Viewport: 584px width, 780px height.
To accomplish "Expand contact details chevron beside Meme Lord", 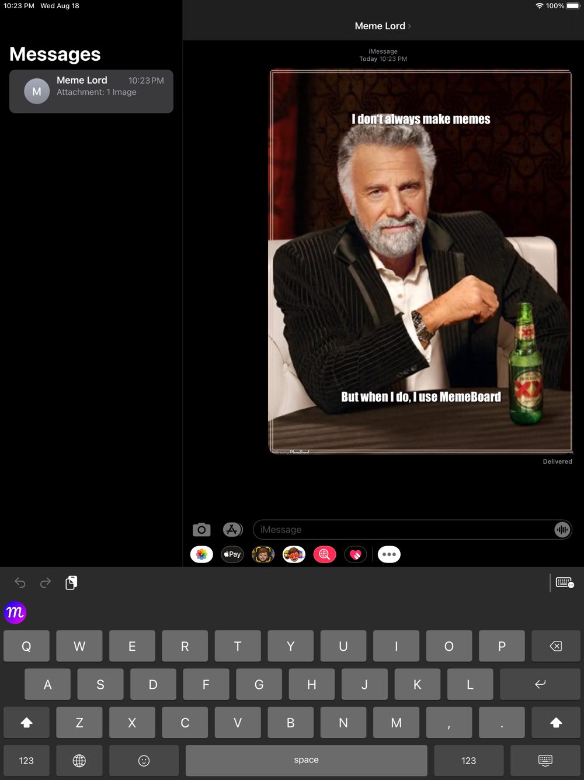I will coord(409,26).
